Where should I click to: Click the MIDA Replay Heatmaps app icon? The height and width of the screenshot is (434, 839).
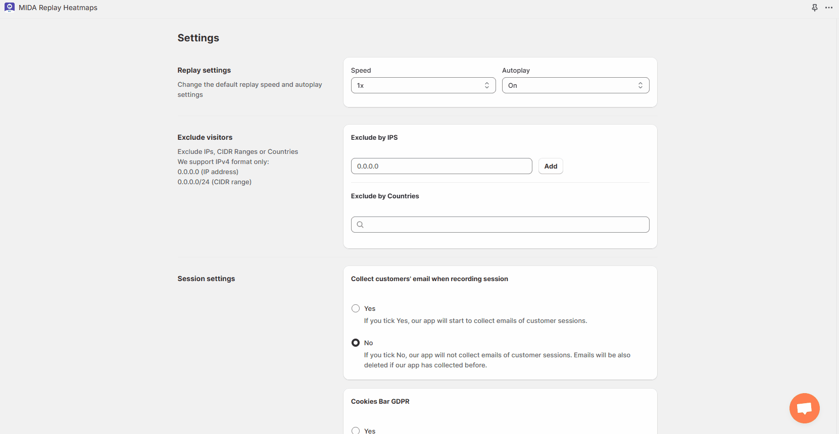click(x=10, y=7)
